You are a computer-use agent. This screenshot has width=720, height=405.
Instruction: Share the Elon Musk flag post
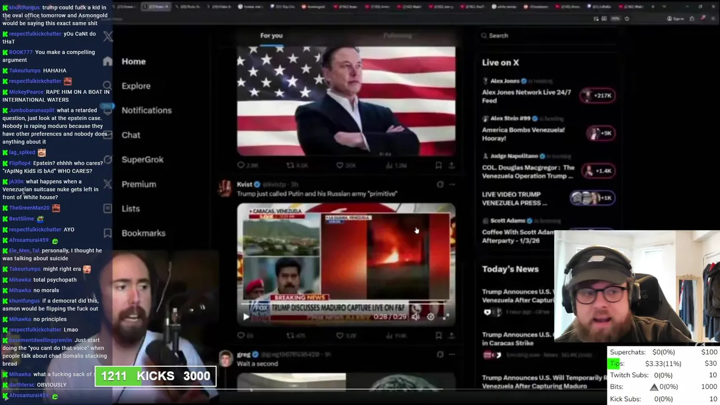click(451, 165)
